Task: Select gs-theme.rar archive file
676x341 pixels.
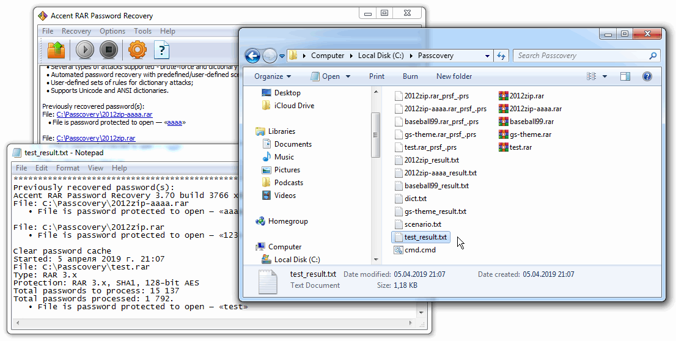Action: (x=525, y=134)
